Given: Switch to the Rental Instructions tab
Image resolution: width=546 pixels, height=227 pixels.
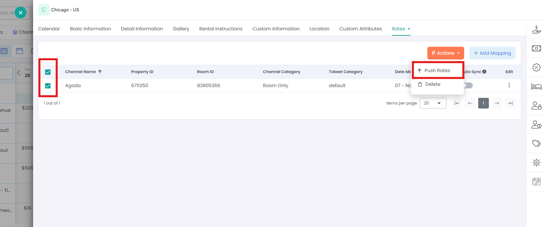Looking at the screenshot, I should tap(221, 29).
